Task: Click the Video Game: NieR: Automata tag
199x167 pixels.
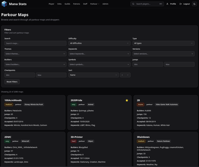Action: [166, 105]
